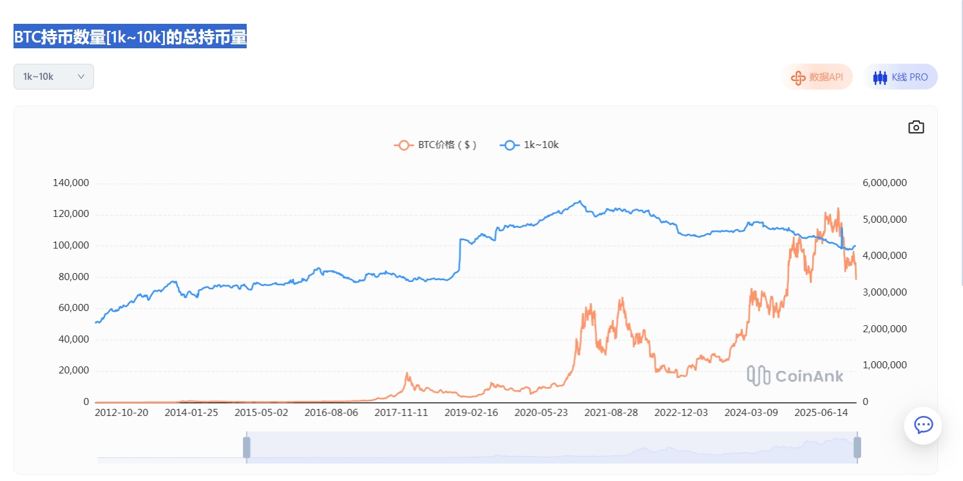Toggle the 1k~10k legend series
Image resolution: width=963 pixels, height=481 pixels.
pyautogui.click(x=541, y=145)
